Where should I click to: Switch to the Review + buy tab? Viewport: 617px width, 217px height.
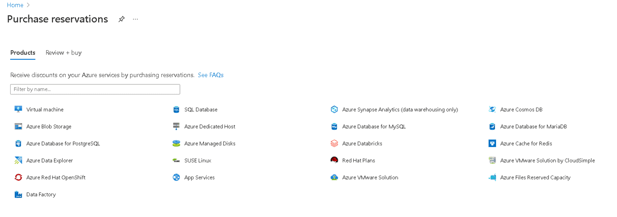(64, 53)
